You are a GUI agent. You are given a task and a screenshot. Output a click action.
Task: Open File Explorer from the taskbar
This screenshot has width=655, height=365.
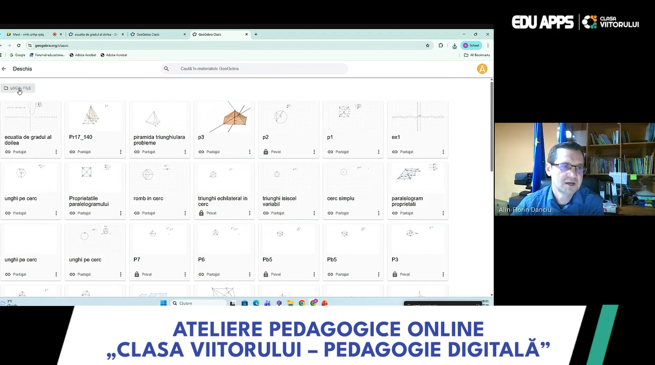point(290,303)
